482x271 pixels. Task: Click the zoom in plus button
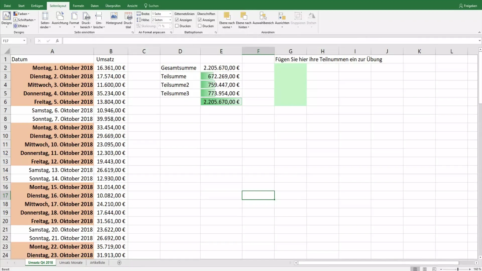pos(470,269)
